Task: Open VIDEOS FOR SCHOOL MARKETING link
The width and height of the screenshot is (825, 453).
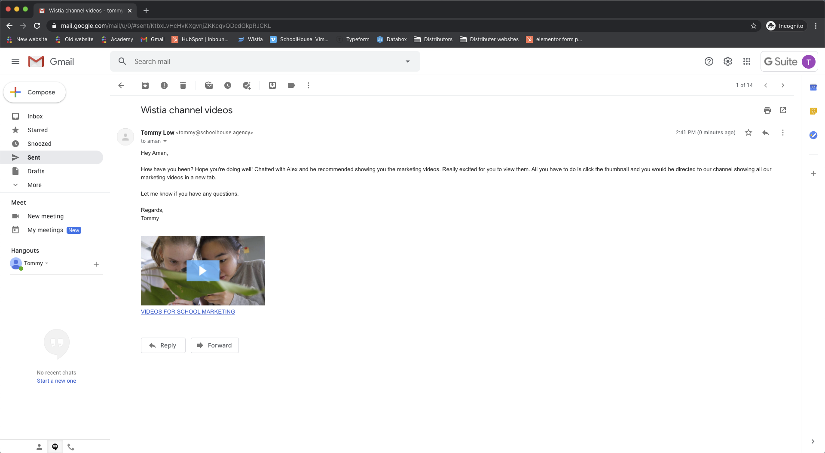Action: (188, 312)
